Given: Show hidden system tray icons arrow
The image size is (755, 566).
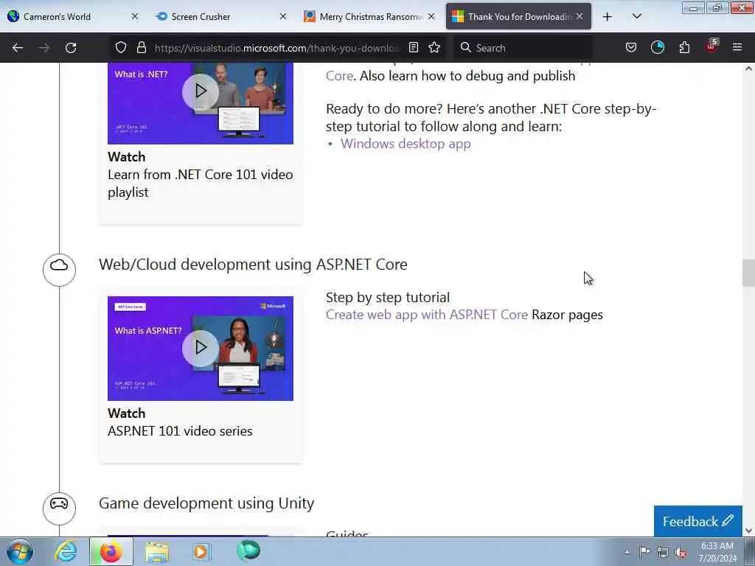Looking at the screenshot, I should pos(627,553).
